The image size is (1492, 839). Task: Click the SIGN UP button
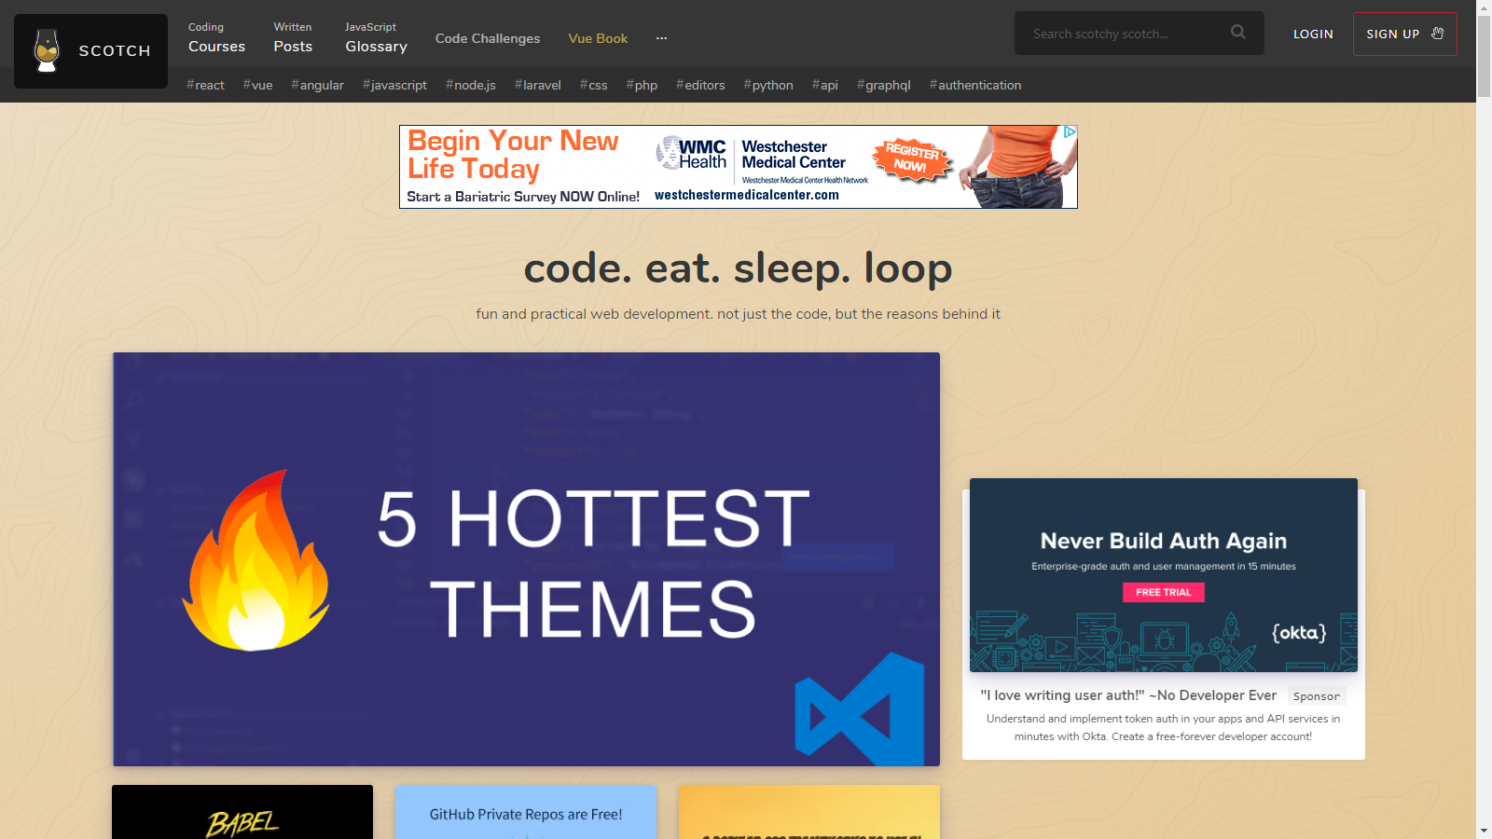click(1404, 34)
